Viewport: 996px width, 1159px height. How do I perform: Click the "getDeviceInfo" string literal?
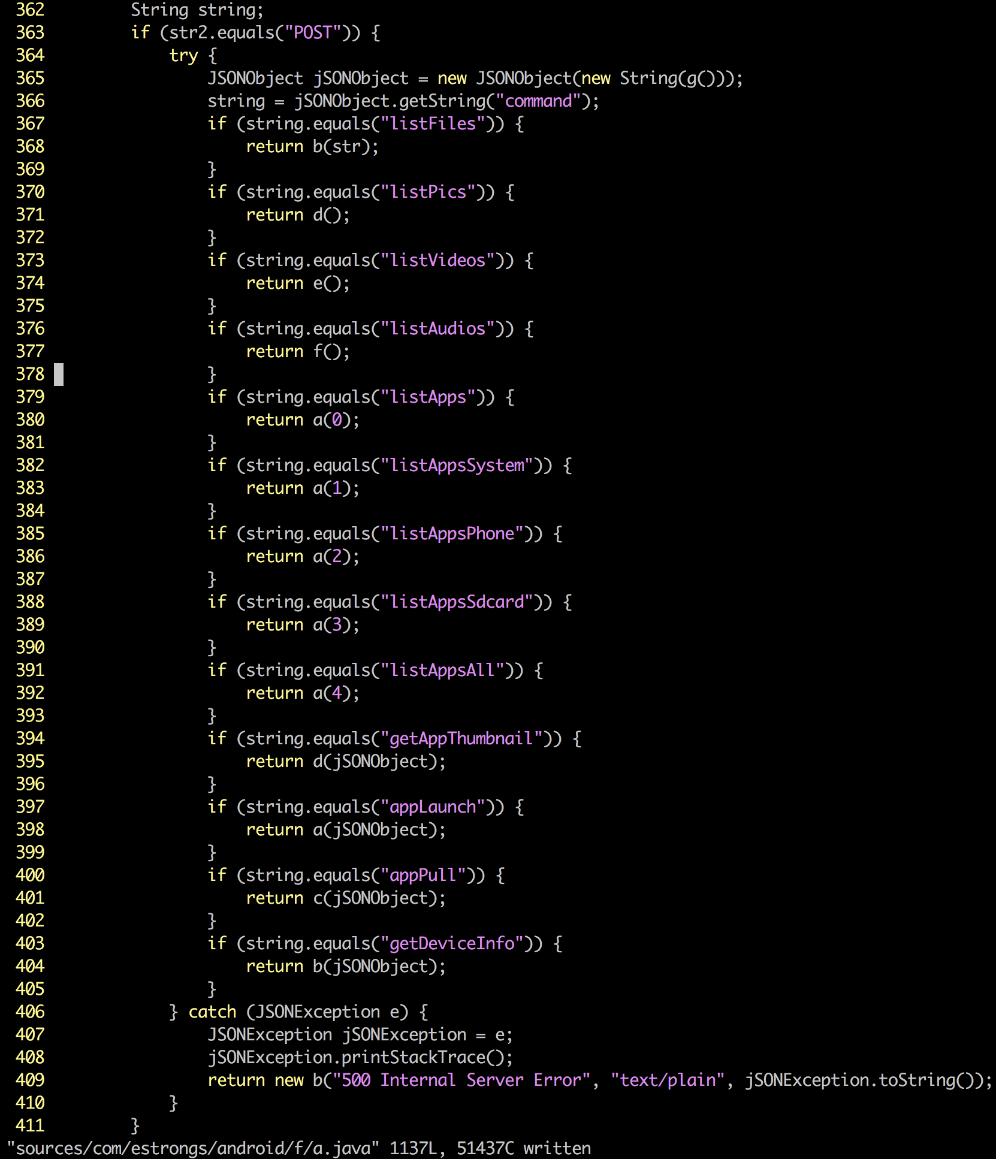click(x=452, y=943)
